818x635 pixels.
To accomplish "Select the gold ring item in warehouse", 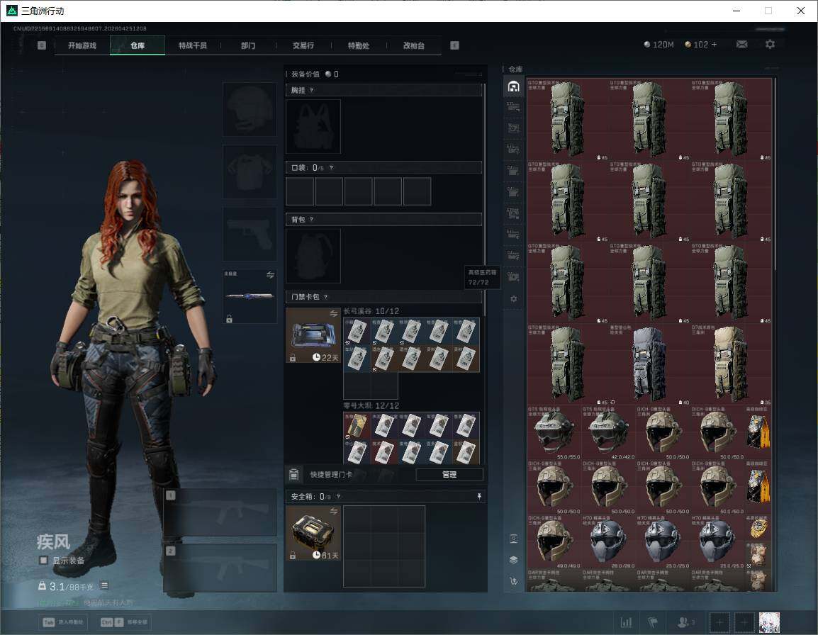I will tap(758, 528).
